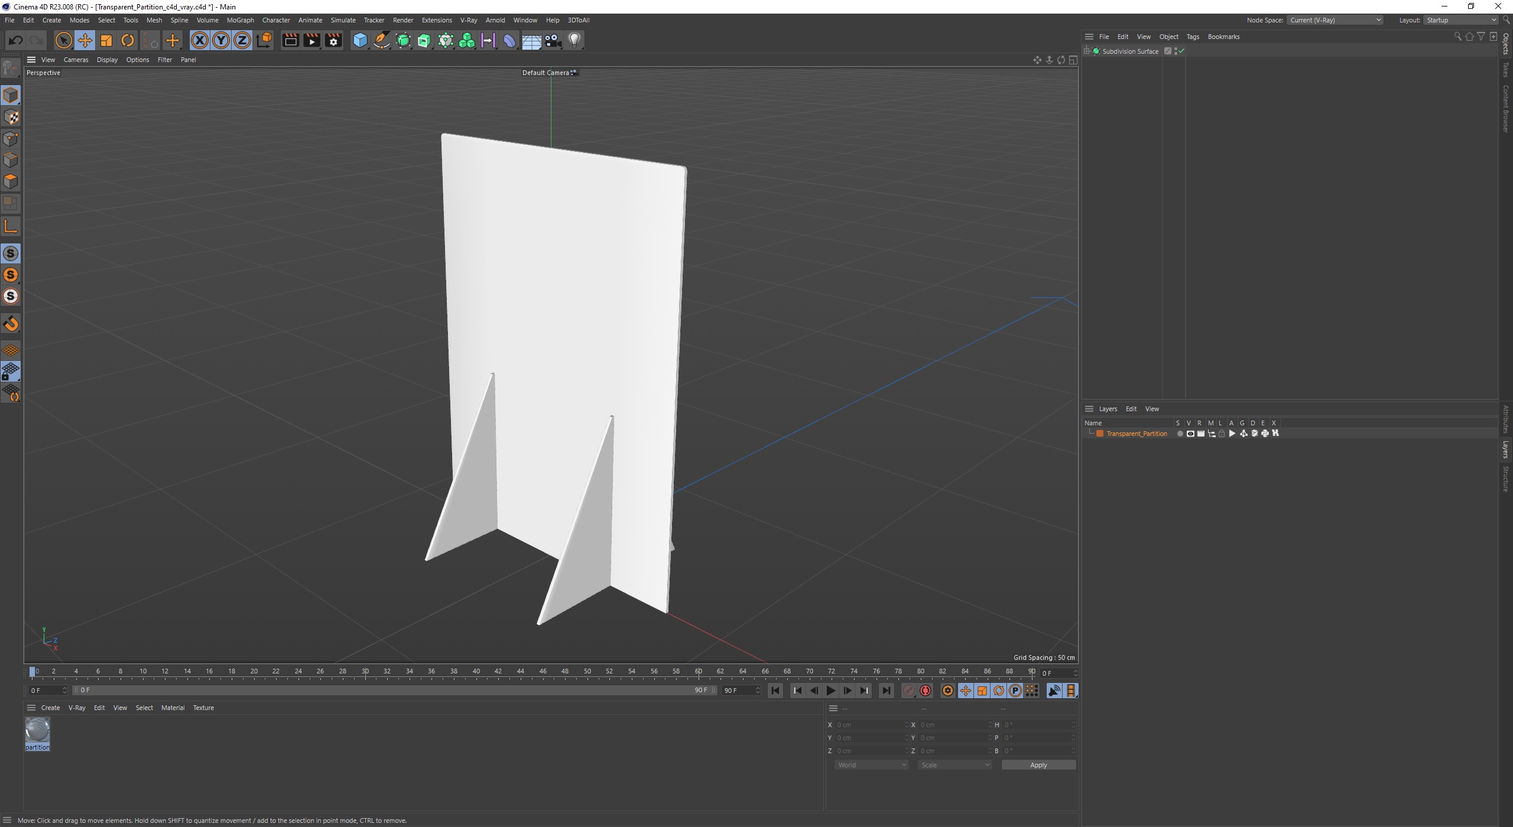Select the partition material thumbnail

(37, 731)
